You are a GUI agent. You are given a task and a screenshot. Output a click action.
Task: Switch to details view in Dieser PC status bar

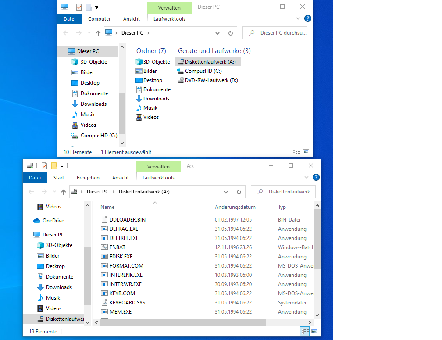point(296,152)
